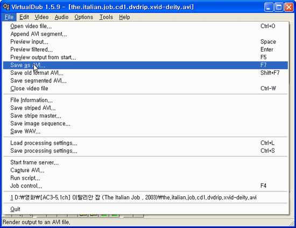
Task: Select Save as AVI menu entry
Action: (145, 65)
